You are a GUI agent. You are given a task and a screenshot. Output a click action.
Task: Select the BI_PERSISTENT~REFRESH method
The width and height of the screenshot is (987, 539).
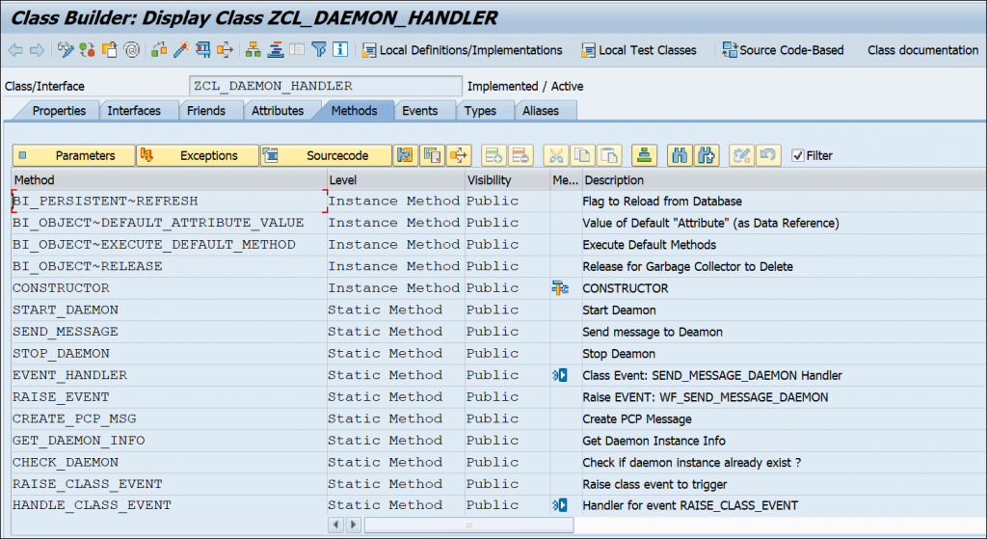coord(170,202)
